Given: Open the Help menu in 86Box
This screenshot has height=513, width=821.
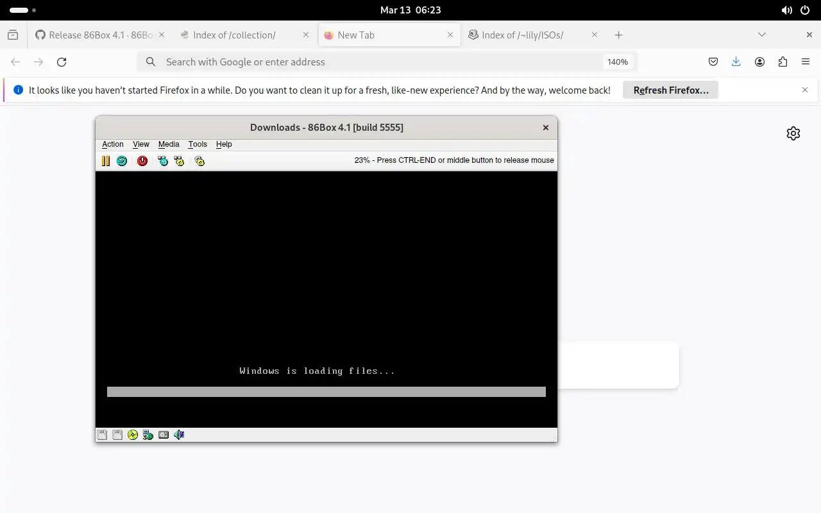Looking at the screenshot, I should click(x=224, y=144).
